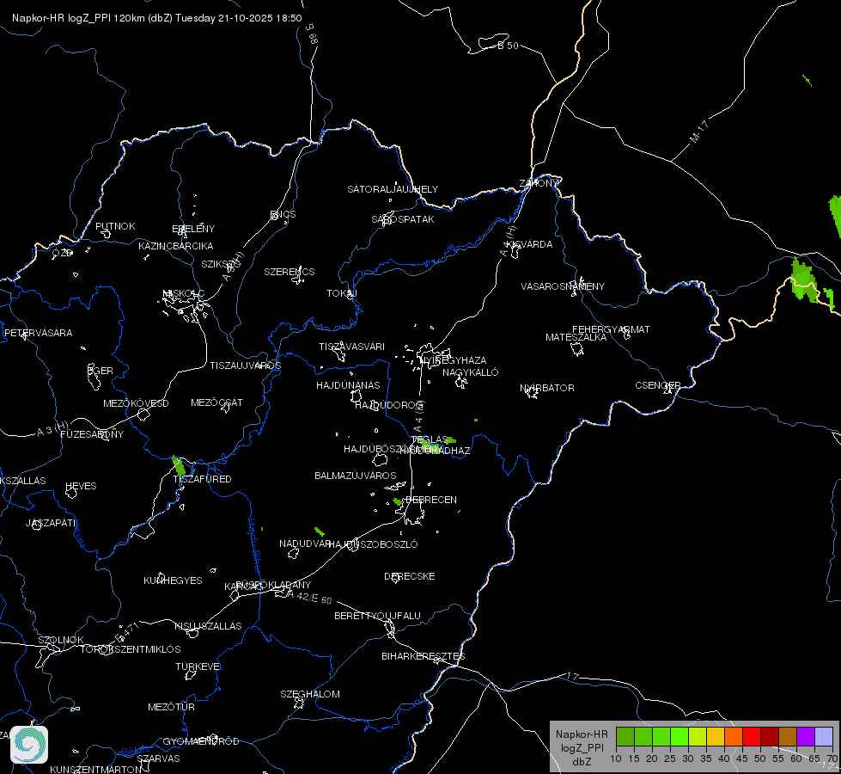Select the BIHARKERESZTES label
841x774 pixels.
424,656
